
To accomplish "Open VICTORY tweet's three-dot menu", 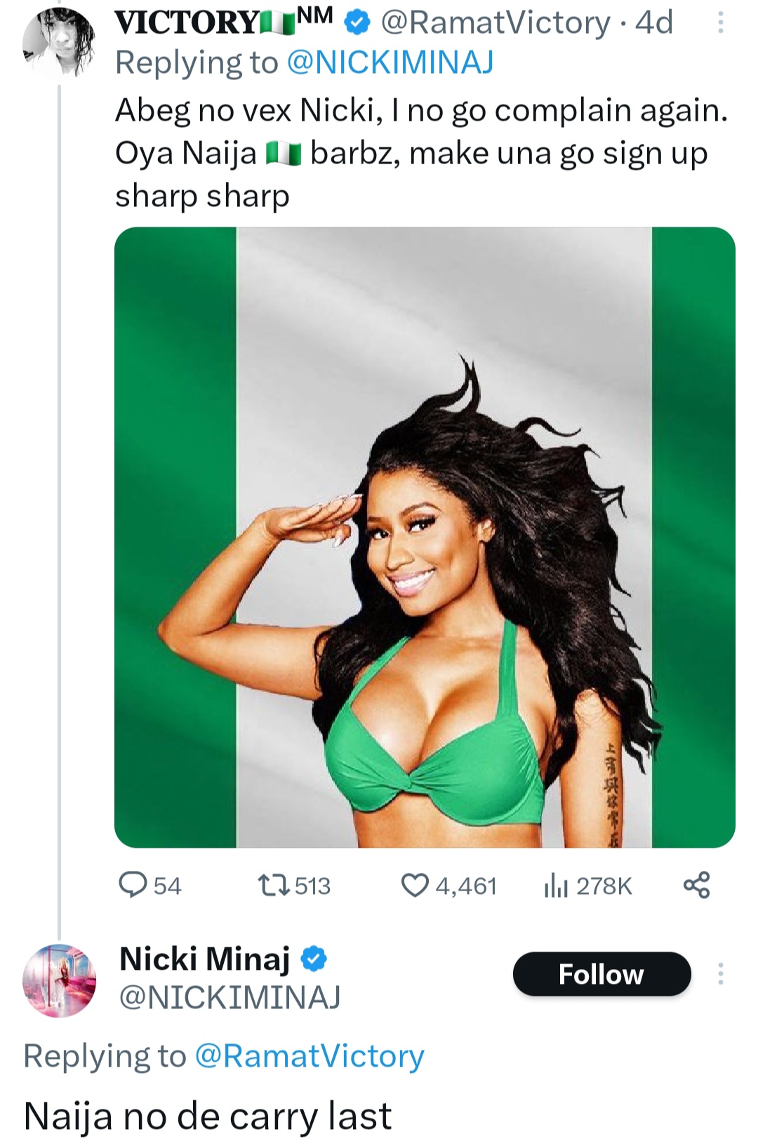I will point(720,24).
